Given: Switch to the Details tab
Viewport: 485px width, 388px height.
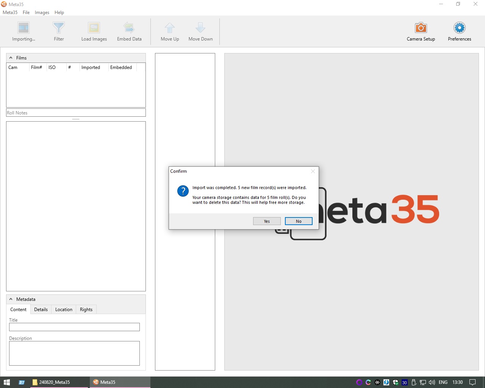Looking at the screenshot, I should (x=41, y=310).
